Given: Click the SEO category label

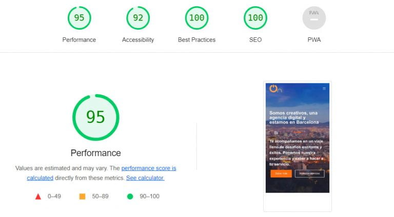Looking at the screenshot, I should (x=255, y=40).
